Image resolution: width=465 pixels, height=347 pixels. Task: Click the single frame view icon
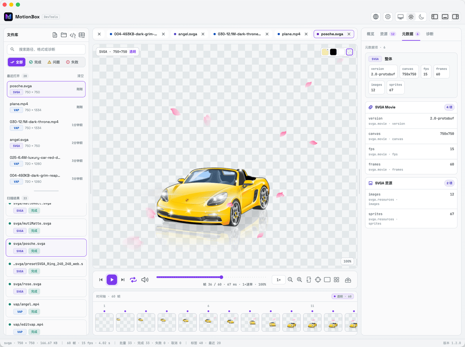(x=327, y=280)
